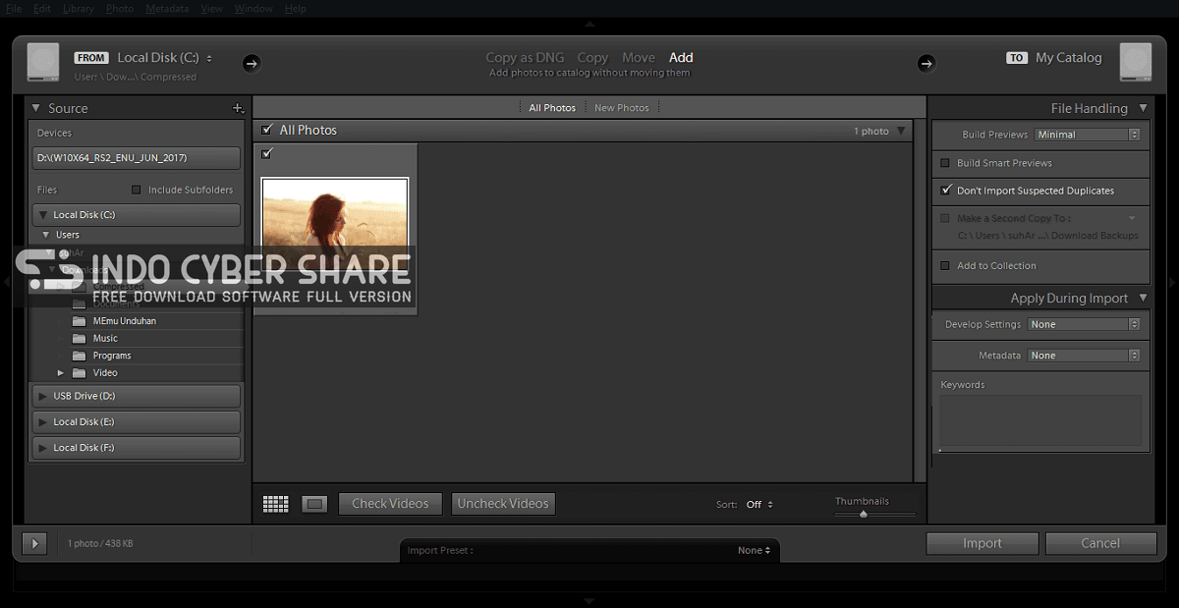Open the Local Disk (C:) source selector
This screenshot has width=1179, height=608.
coord(165,58)
